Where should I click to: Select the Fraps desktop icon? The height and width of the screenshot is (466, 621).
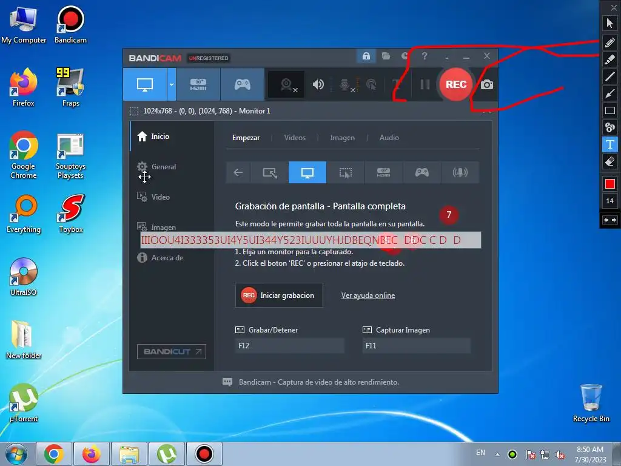tap(71, 87)
